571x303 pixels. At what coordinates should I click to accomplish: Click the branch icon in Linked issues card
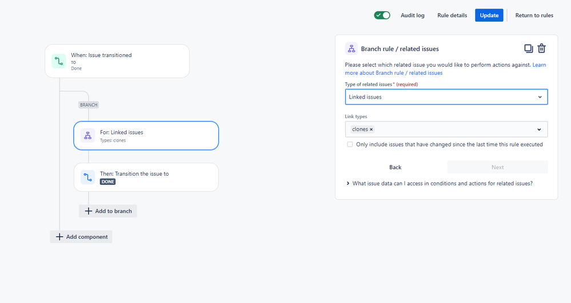pos(87,136)
